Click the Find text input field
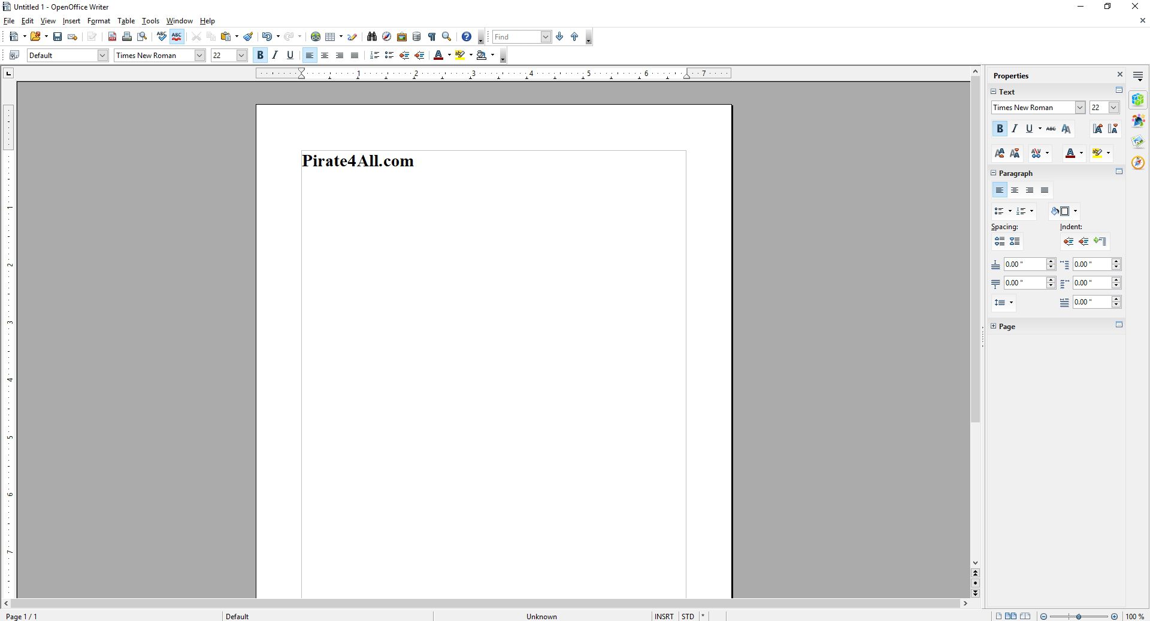1150x621 pixels. point(516,37)
